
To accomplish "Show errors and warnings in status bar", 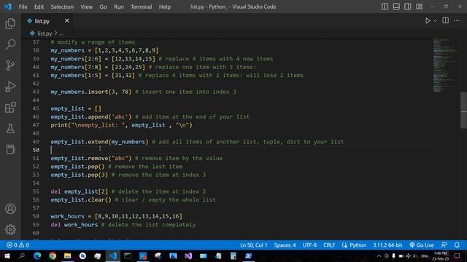I will 18,245.
